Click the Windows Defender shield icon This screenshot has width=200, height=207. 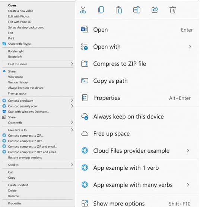pyautogui.click(x=4, y=112)
